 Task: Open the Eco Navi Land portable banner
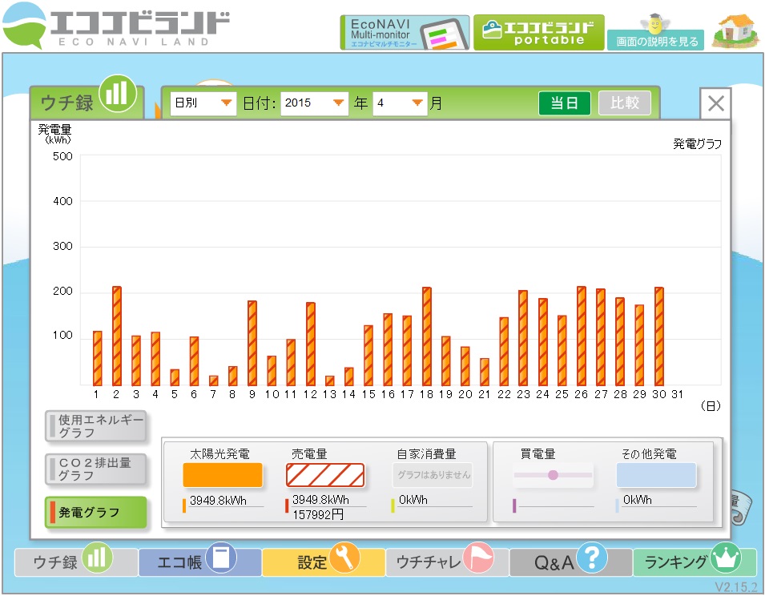tap(538, 32)
